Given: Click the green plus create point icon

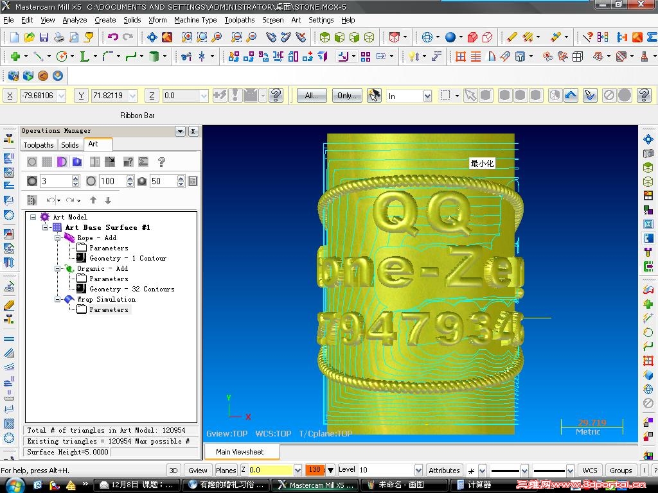Looking at the screenshot, I should 15,56.
